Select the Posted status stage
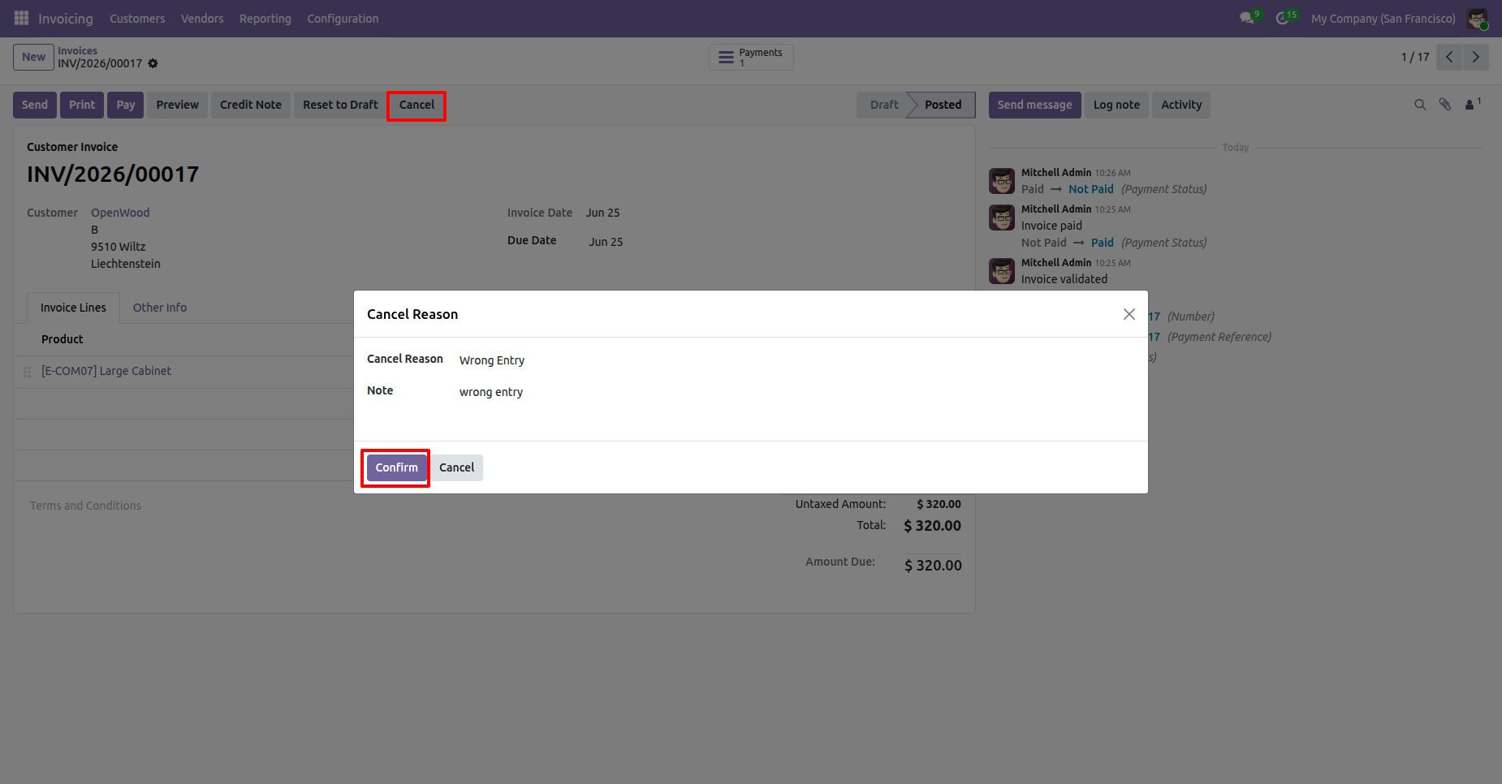Viewport: 1502px width, 784px height. coord(943,105)
